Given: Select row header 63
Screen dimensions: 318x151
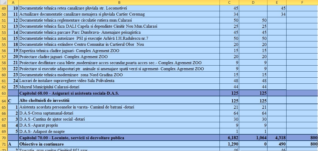Looking at the screenshot, I should pyautogui.click(x=4, y=93).
